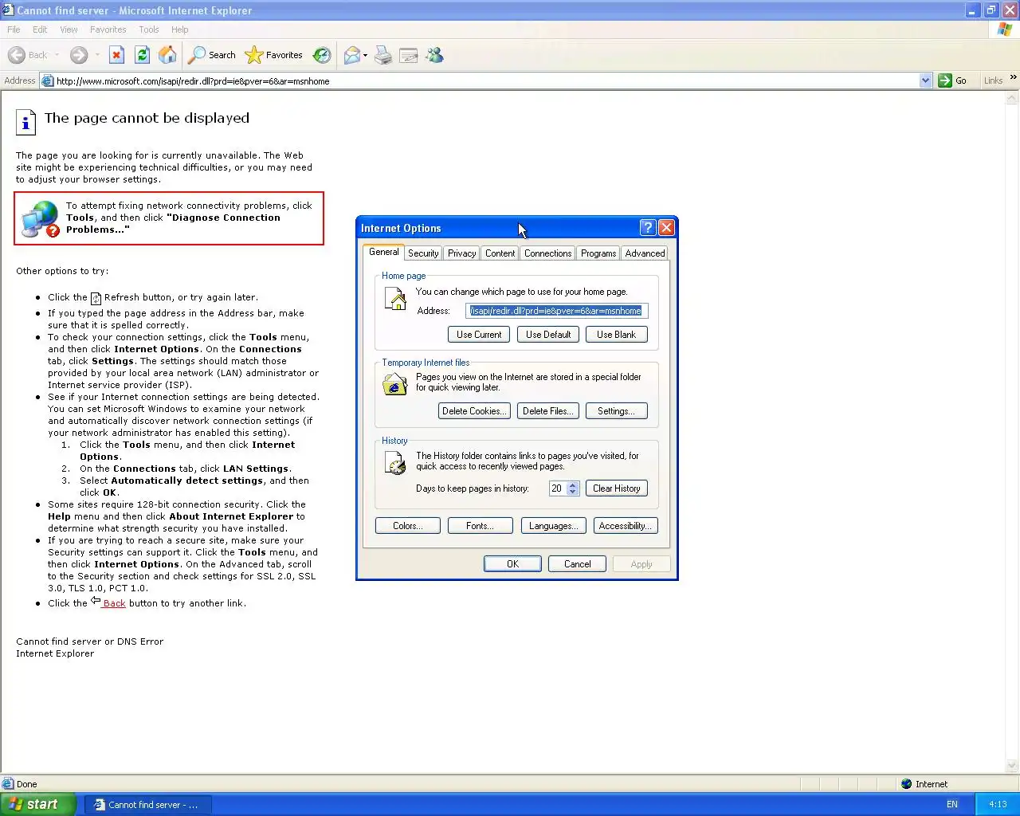Click the History clock icon in dialog
This screenshot has height=816, width=1020.
coord(395,463)
